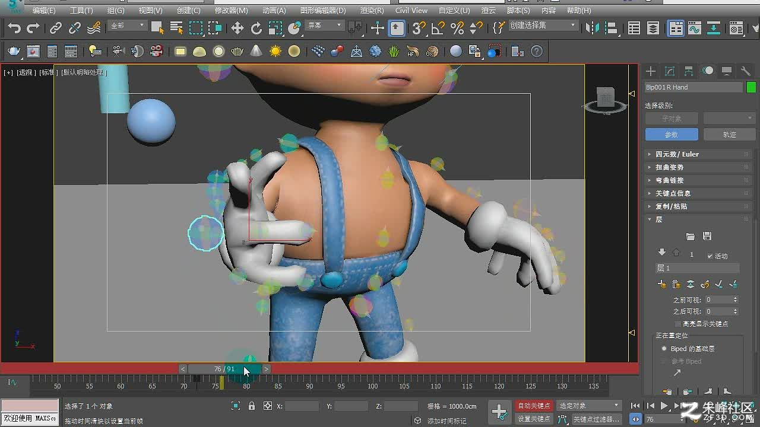Select the Biped 的基础层 radio button

tap(664, 349)
